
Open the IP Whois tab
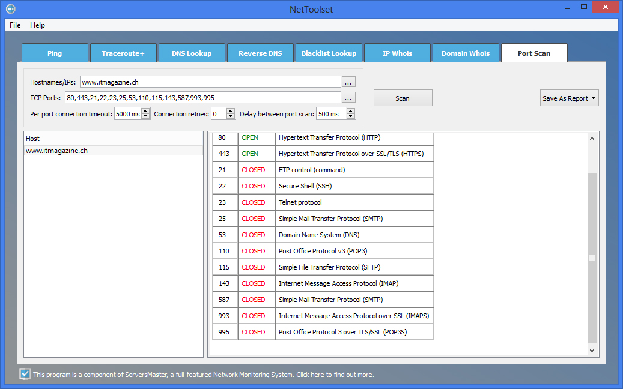click(397, 53)
